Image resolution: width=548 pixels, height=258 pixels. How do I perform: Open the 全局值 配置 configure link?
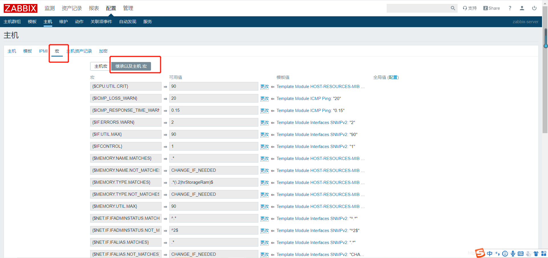pyautogui.click(x=393, y=77)
